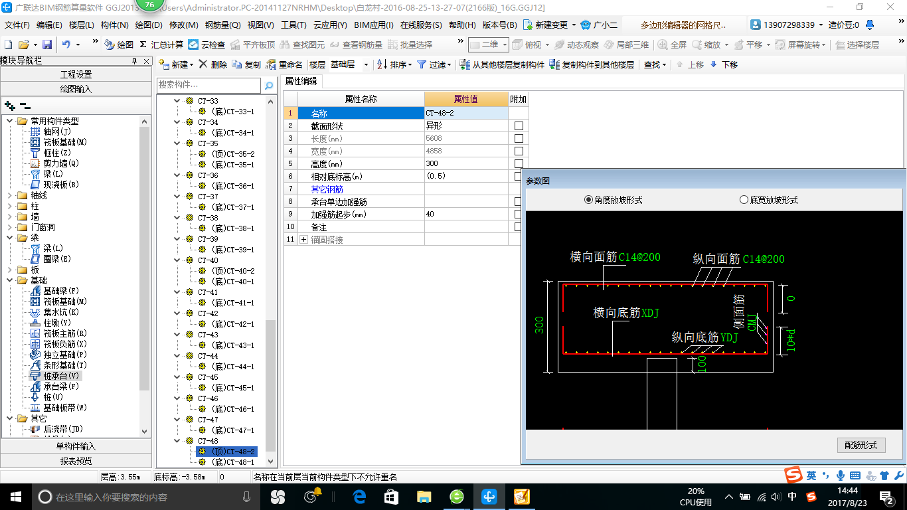Open 绘图 drawing tool
907x510 pixels.
(x=119, y=44)
